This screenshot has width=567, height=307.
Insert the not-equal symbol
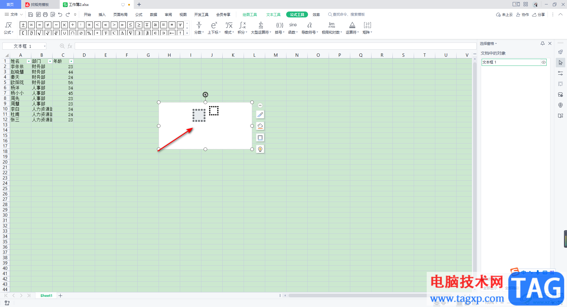pos(48,25)
